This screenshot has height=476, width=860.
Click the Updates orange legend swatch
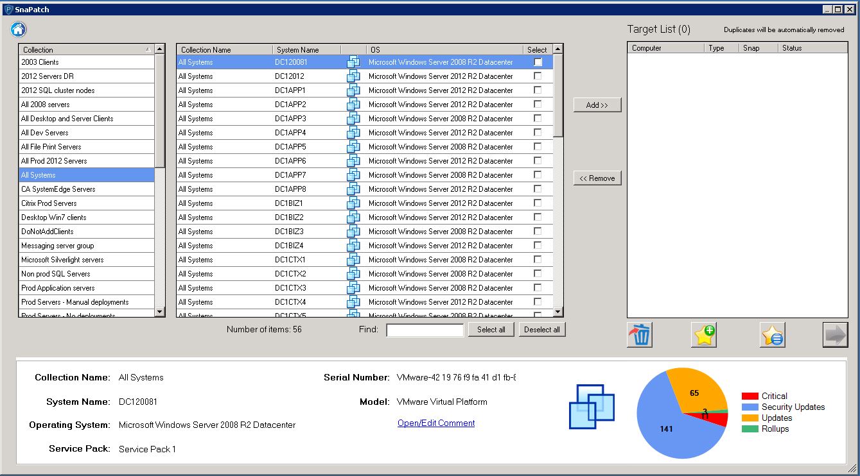(750, 418)
